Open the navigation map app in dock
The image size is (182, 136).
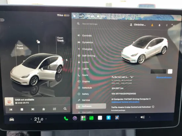click(x=117, y=118)
